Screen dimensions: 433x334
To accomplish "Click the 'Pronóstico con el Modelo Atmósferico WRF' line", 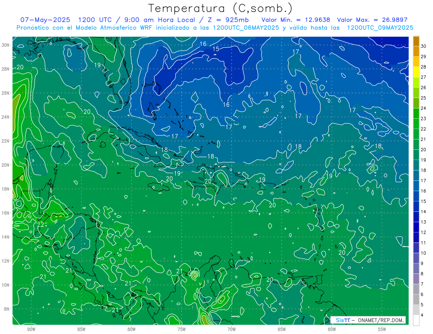I will pyautogui.click(x=215, y=28).
